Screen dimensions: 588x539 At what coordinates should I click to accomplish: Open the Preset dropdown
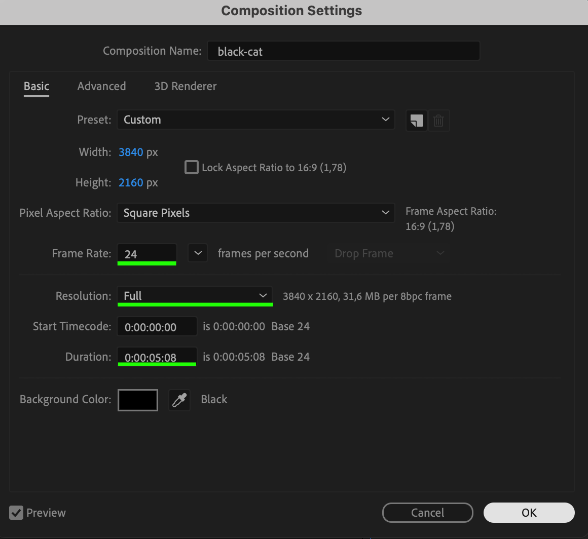pos(255,120)
